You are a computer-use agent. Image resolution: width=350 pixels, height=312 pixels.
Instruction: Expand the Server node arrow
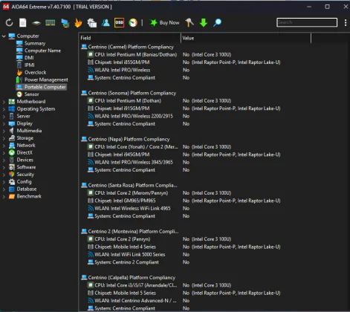coord(4,116)
